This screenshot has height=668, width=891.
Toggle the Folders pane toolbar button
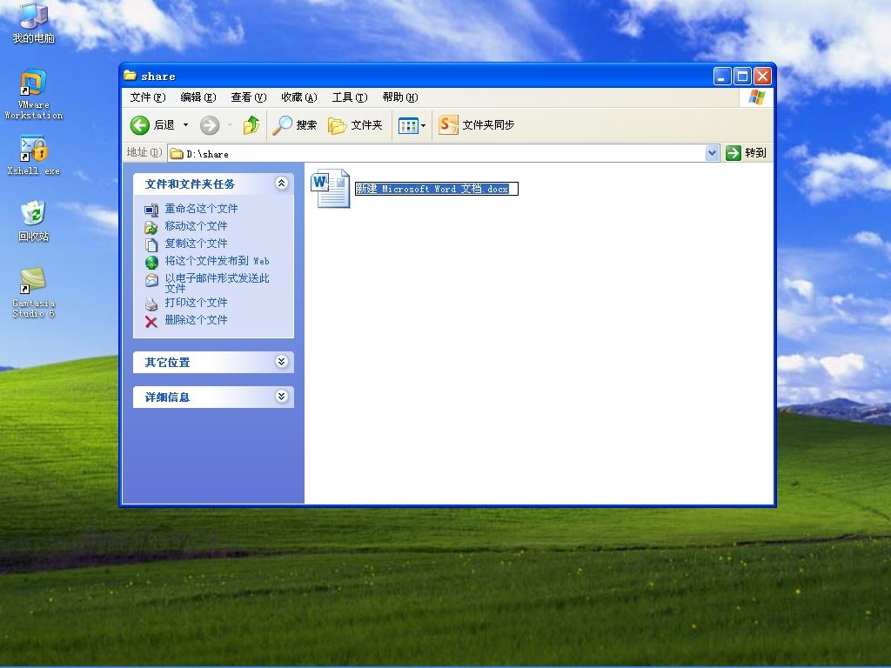[355, 125]
